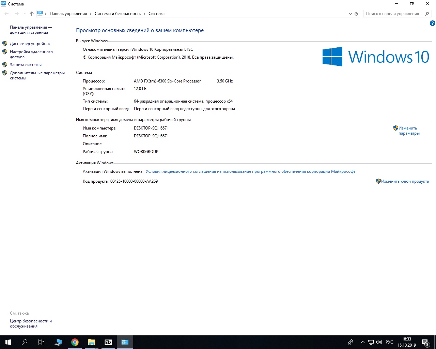Open Диспетчер устройств
Viewport: 436px width, 349px height.
(x=30, y=44)
